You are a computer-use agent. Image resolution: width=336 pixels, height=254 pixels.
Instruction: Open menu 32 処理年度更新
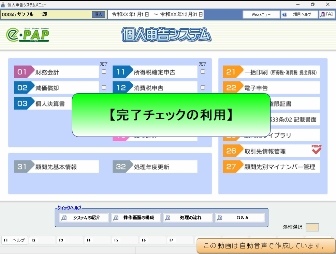click(155, 167)
